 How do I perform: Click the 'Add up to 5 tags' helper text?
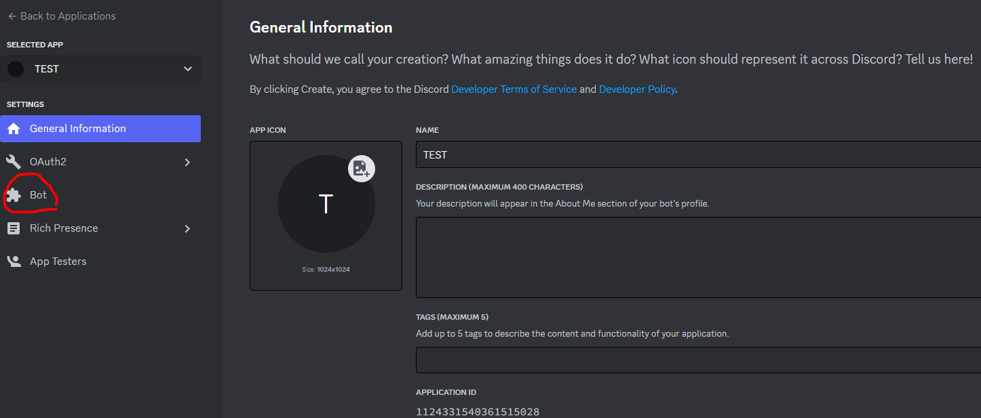click(572, 334)
